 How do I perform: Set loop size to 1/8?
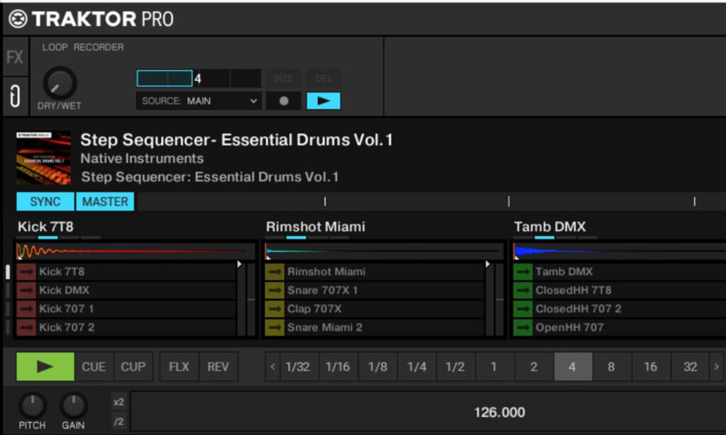(377, 366)
